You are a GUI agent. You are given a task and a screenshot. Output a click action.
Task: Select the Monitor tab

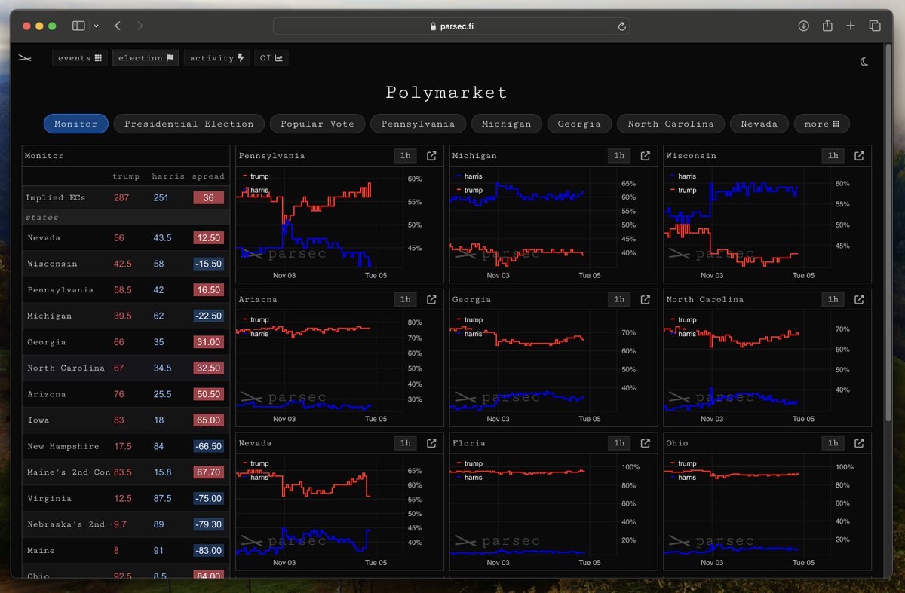(x=75, y=124)
